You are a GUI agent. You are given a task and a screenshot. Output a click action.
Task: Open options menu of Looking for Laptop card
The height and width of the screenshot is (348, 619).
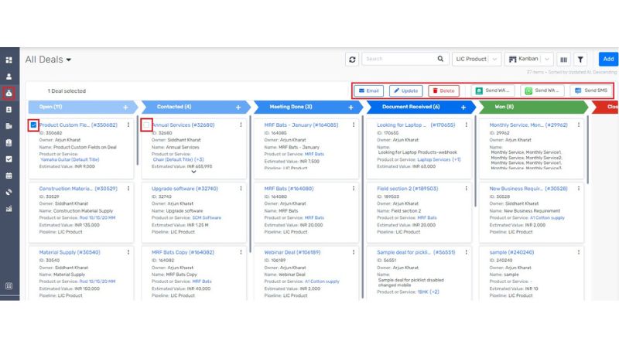(x=467, y=125)
